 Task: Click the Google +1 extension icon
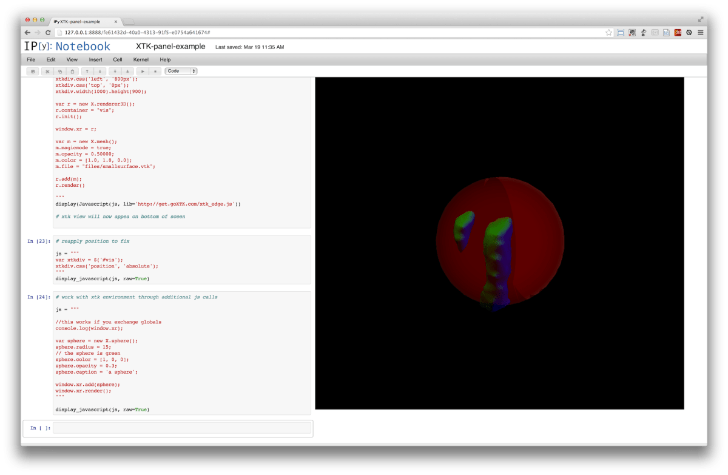655,32
